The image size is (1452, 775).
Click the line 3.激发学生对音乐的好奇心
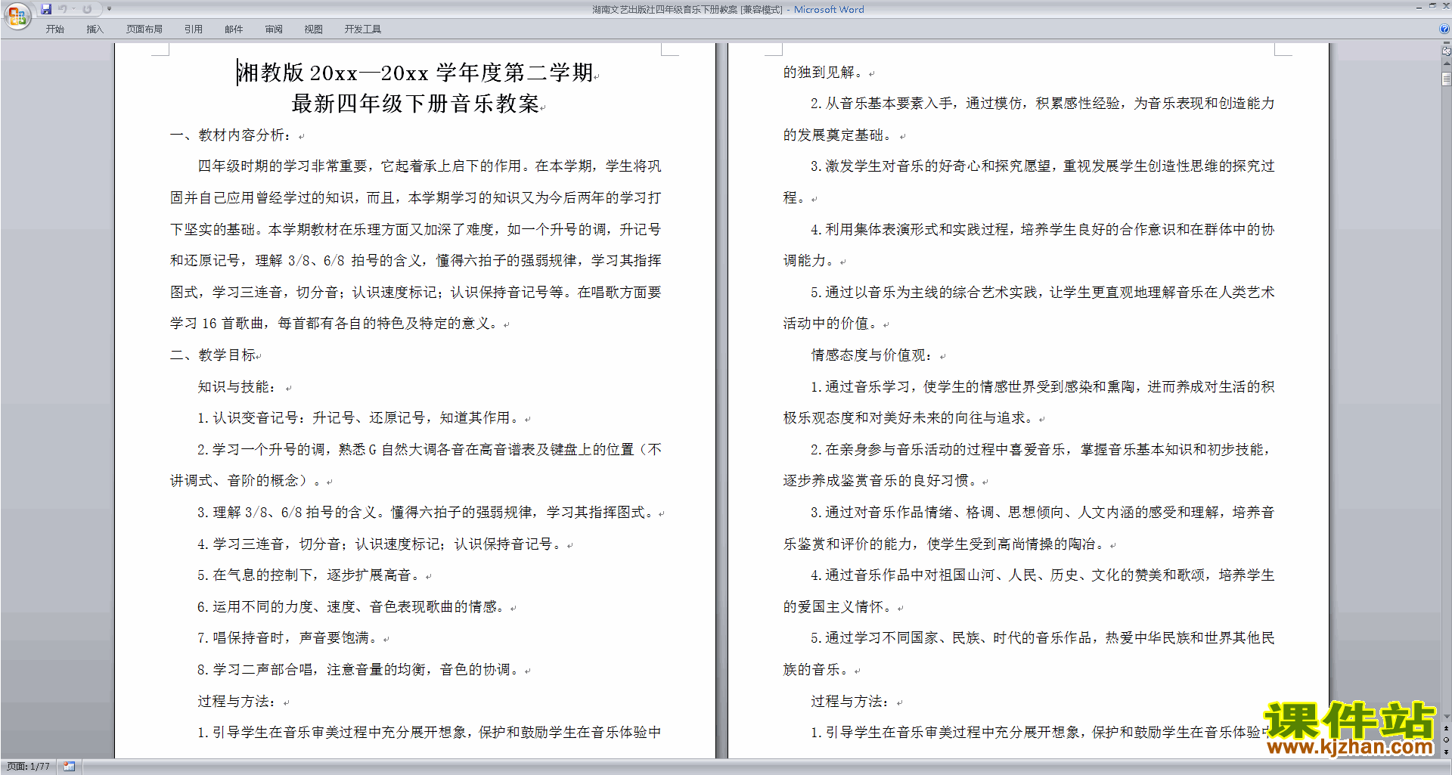[x=1043, y=166]
